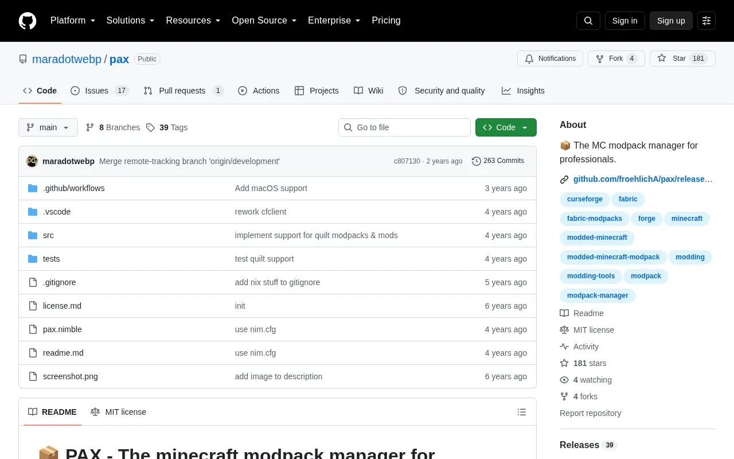Click the search magnifier icon
734x459 pixels.
[x=588, y=21]
